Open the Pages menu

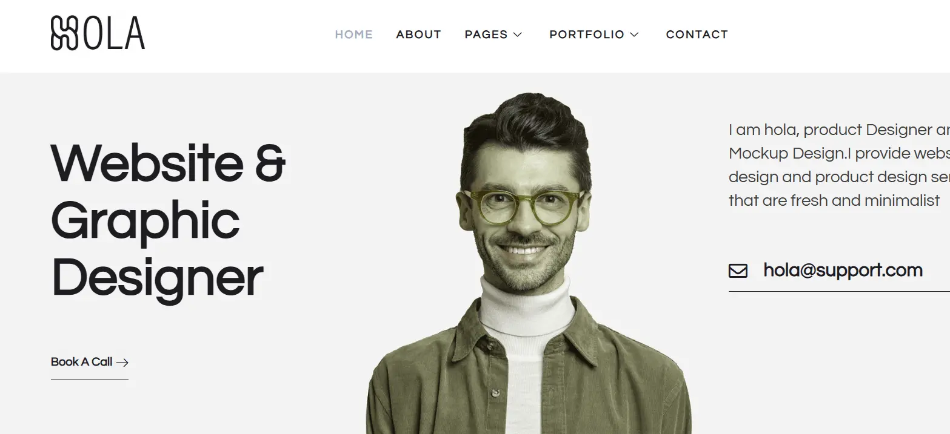(x=493, y=35)
